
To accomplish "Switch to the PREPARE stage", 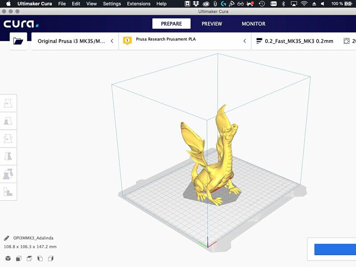I will coord(172,23).
